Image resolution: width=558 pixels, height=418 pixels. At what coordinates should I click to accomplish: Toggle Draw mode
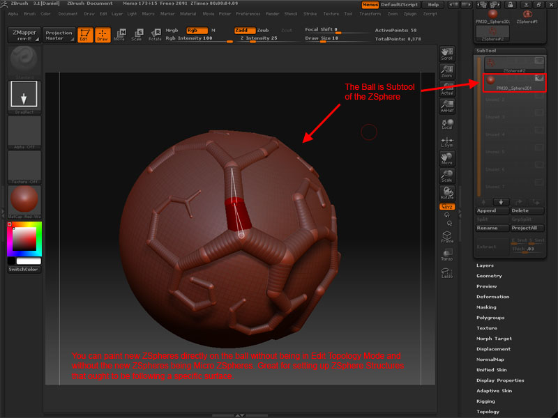point(103,34)
